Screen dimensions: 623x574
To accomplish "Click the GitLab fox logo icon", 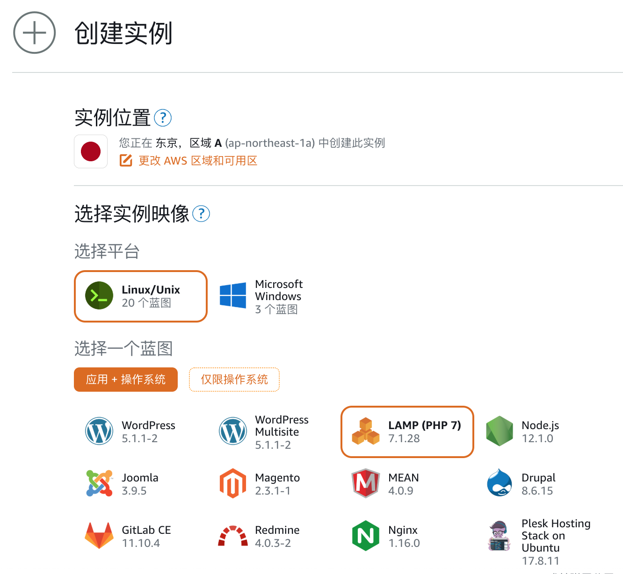I will click(99, 536).
